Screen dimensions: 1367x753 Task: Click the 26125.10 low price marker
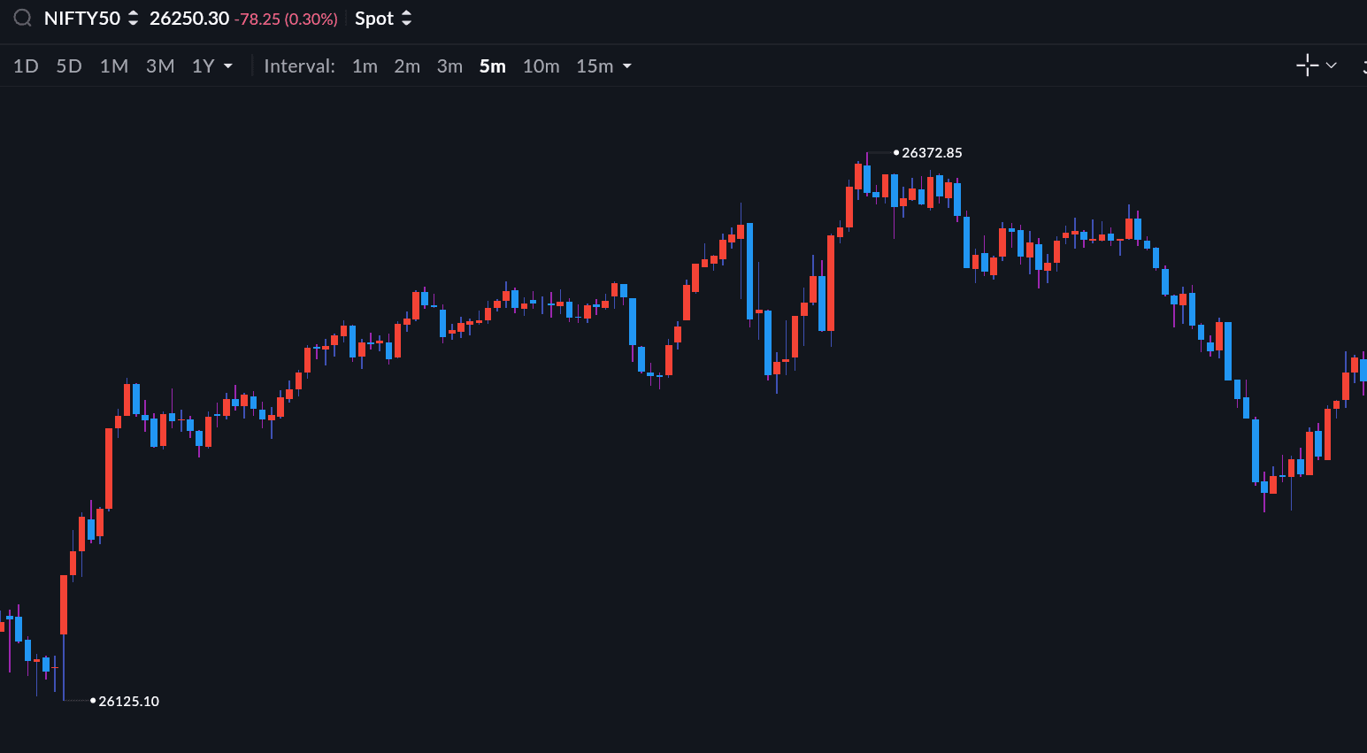128,701
